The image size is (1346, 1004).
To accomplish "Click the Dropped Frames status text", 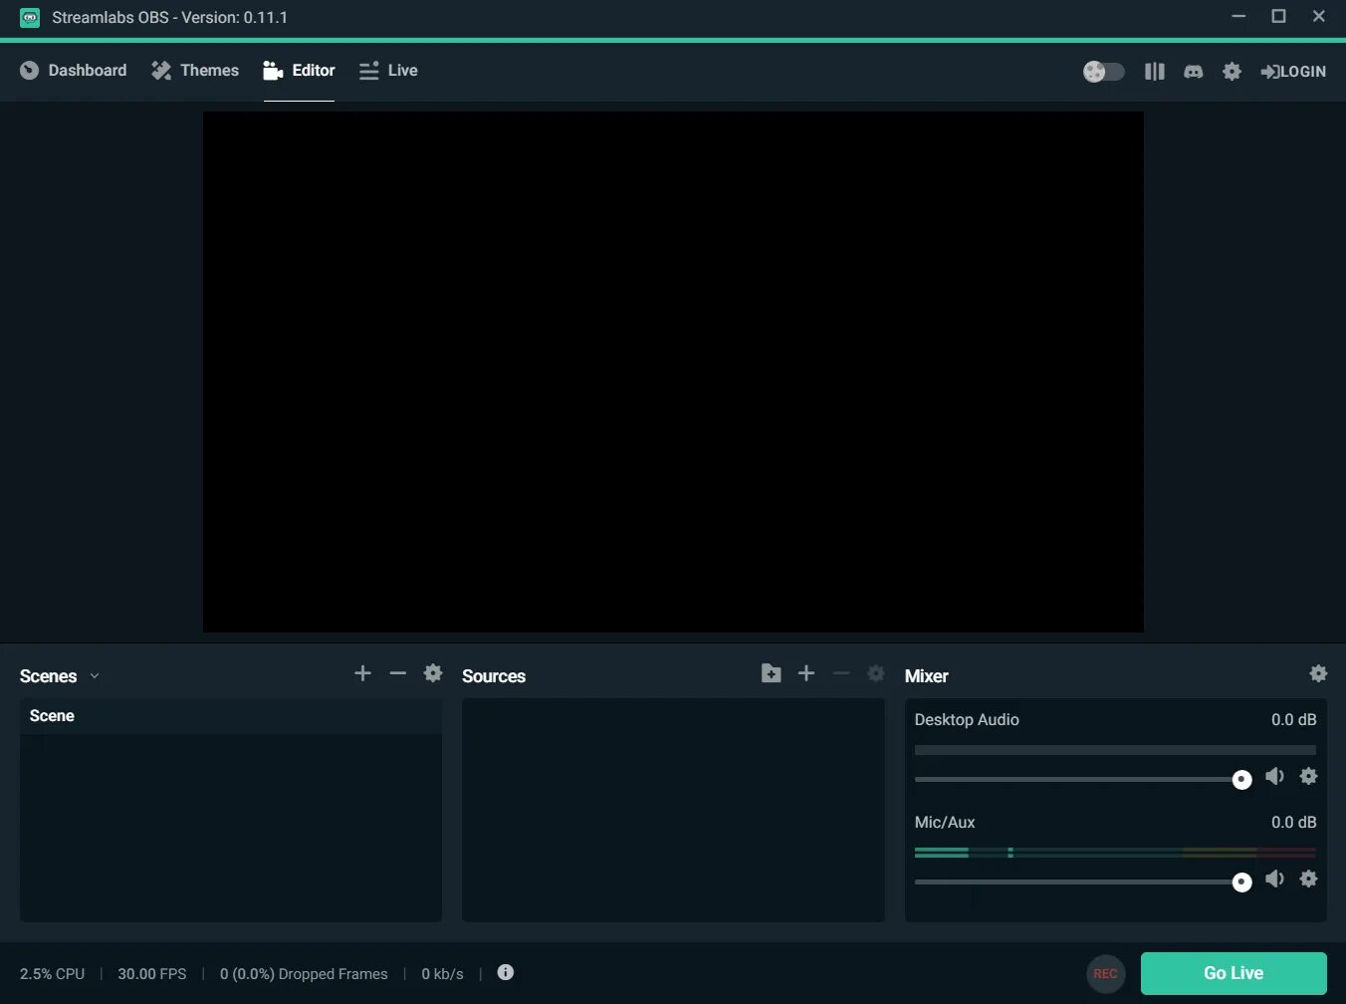I will pyautogui.click(x=304, y=974).
